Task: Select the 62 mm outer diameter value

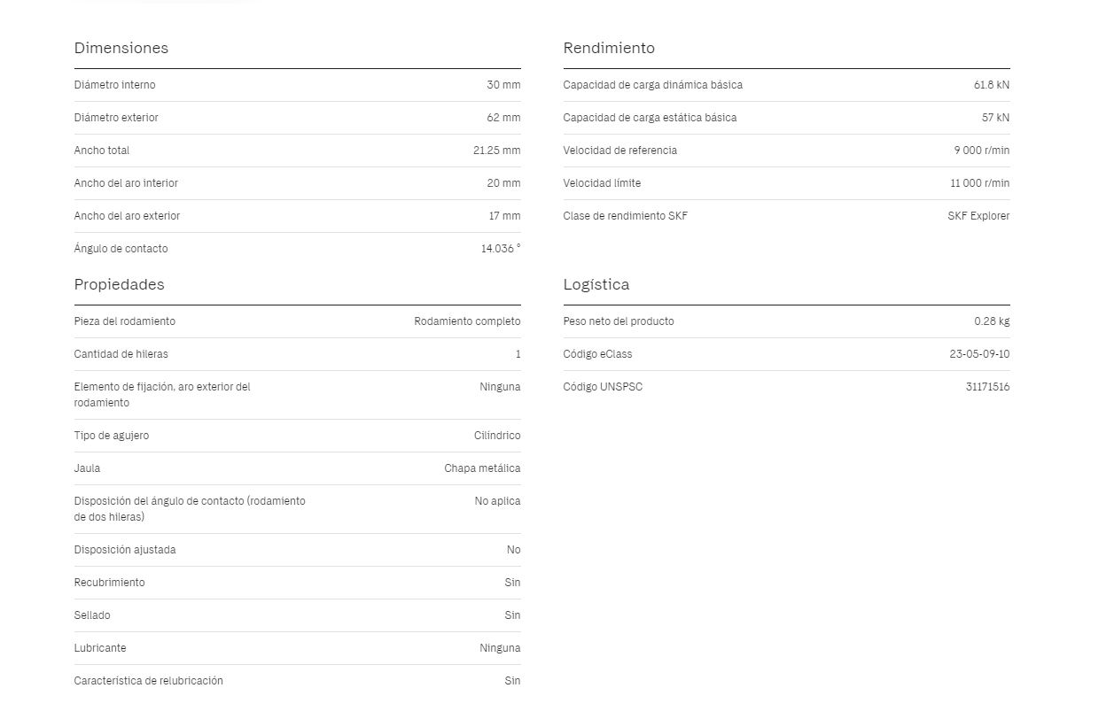Action: 503,118
